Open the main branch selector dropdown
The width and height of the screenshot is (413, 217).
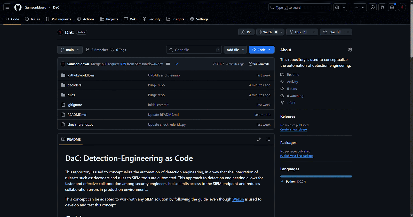coord(70,50)
